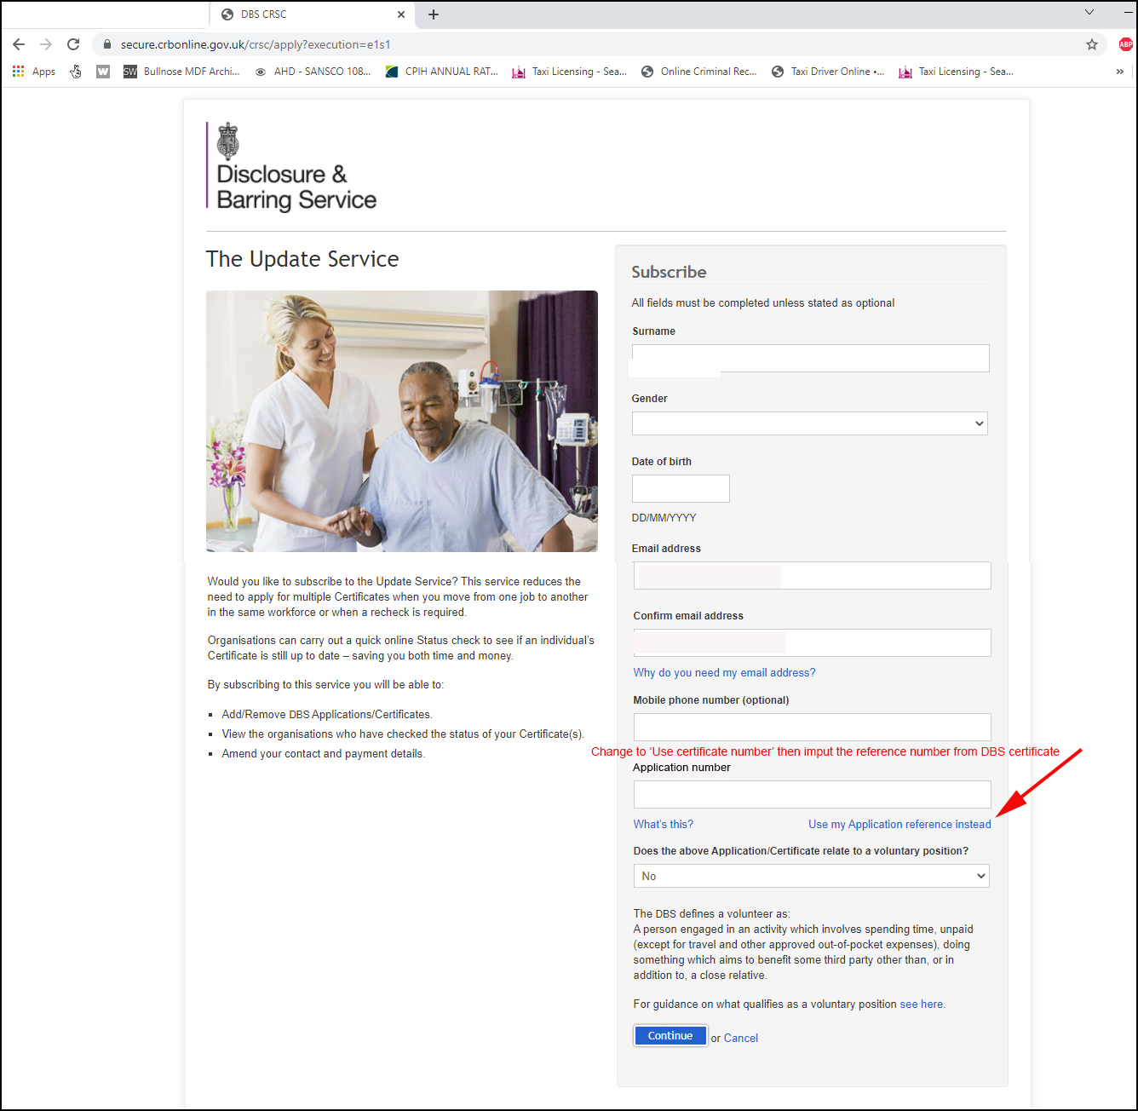Bookmark this page using the star icon
Screen dimensions: 1138x1111
coord(1091,44)
